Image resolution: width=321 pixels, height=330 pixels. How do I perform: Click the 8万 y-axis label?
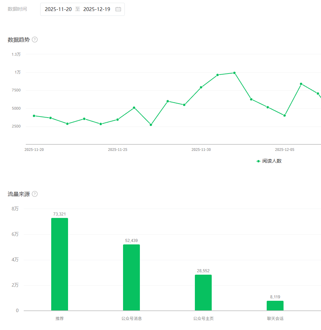point(15,209)
